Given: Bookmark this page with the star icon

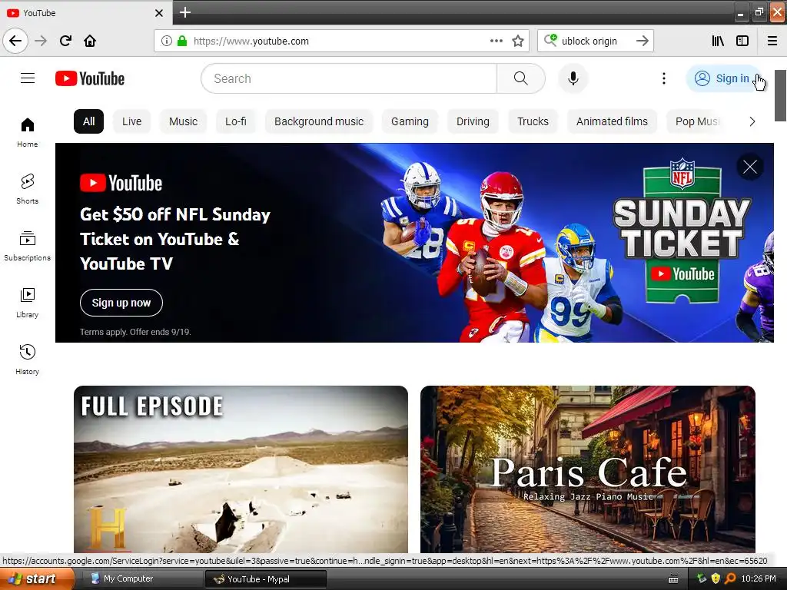Looking at the screenshot, I should tap(518, 41).
